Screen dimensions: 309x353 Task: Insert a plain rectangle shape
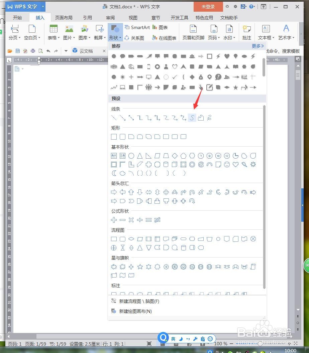click(114, 137)
